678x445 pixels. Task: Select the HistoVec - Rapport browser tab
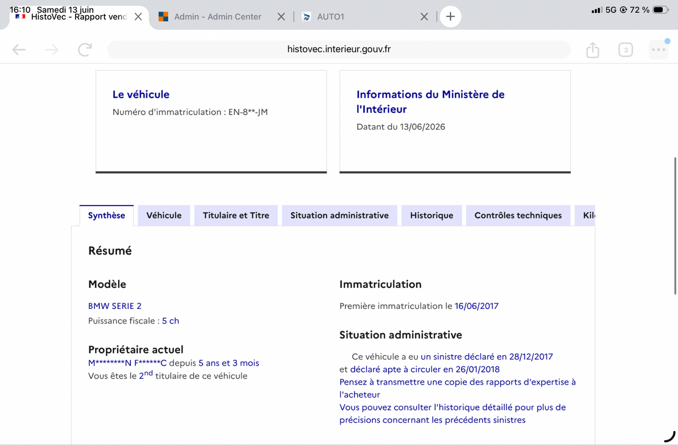click(77, 17)
